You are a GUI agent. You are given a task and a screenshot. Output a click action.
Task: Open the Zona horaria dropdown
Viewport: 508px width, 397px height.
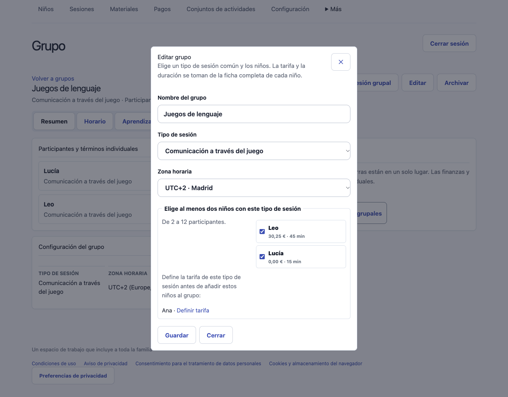pos(254,188)
